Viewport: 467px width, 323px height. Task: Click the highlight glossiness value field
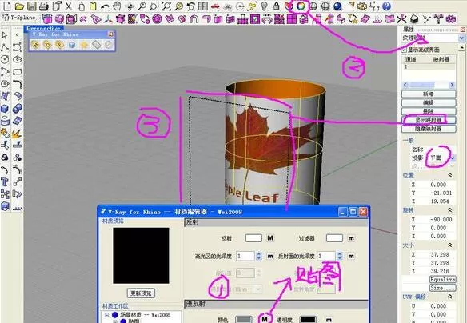click(245, 257)
